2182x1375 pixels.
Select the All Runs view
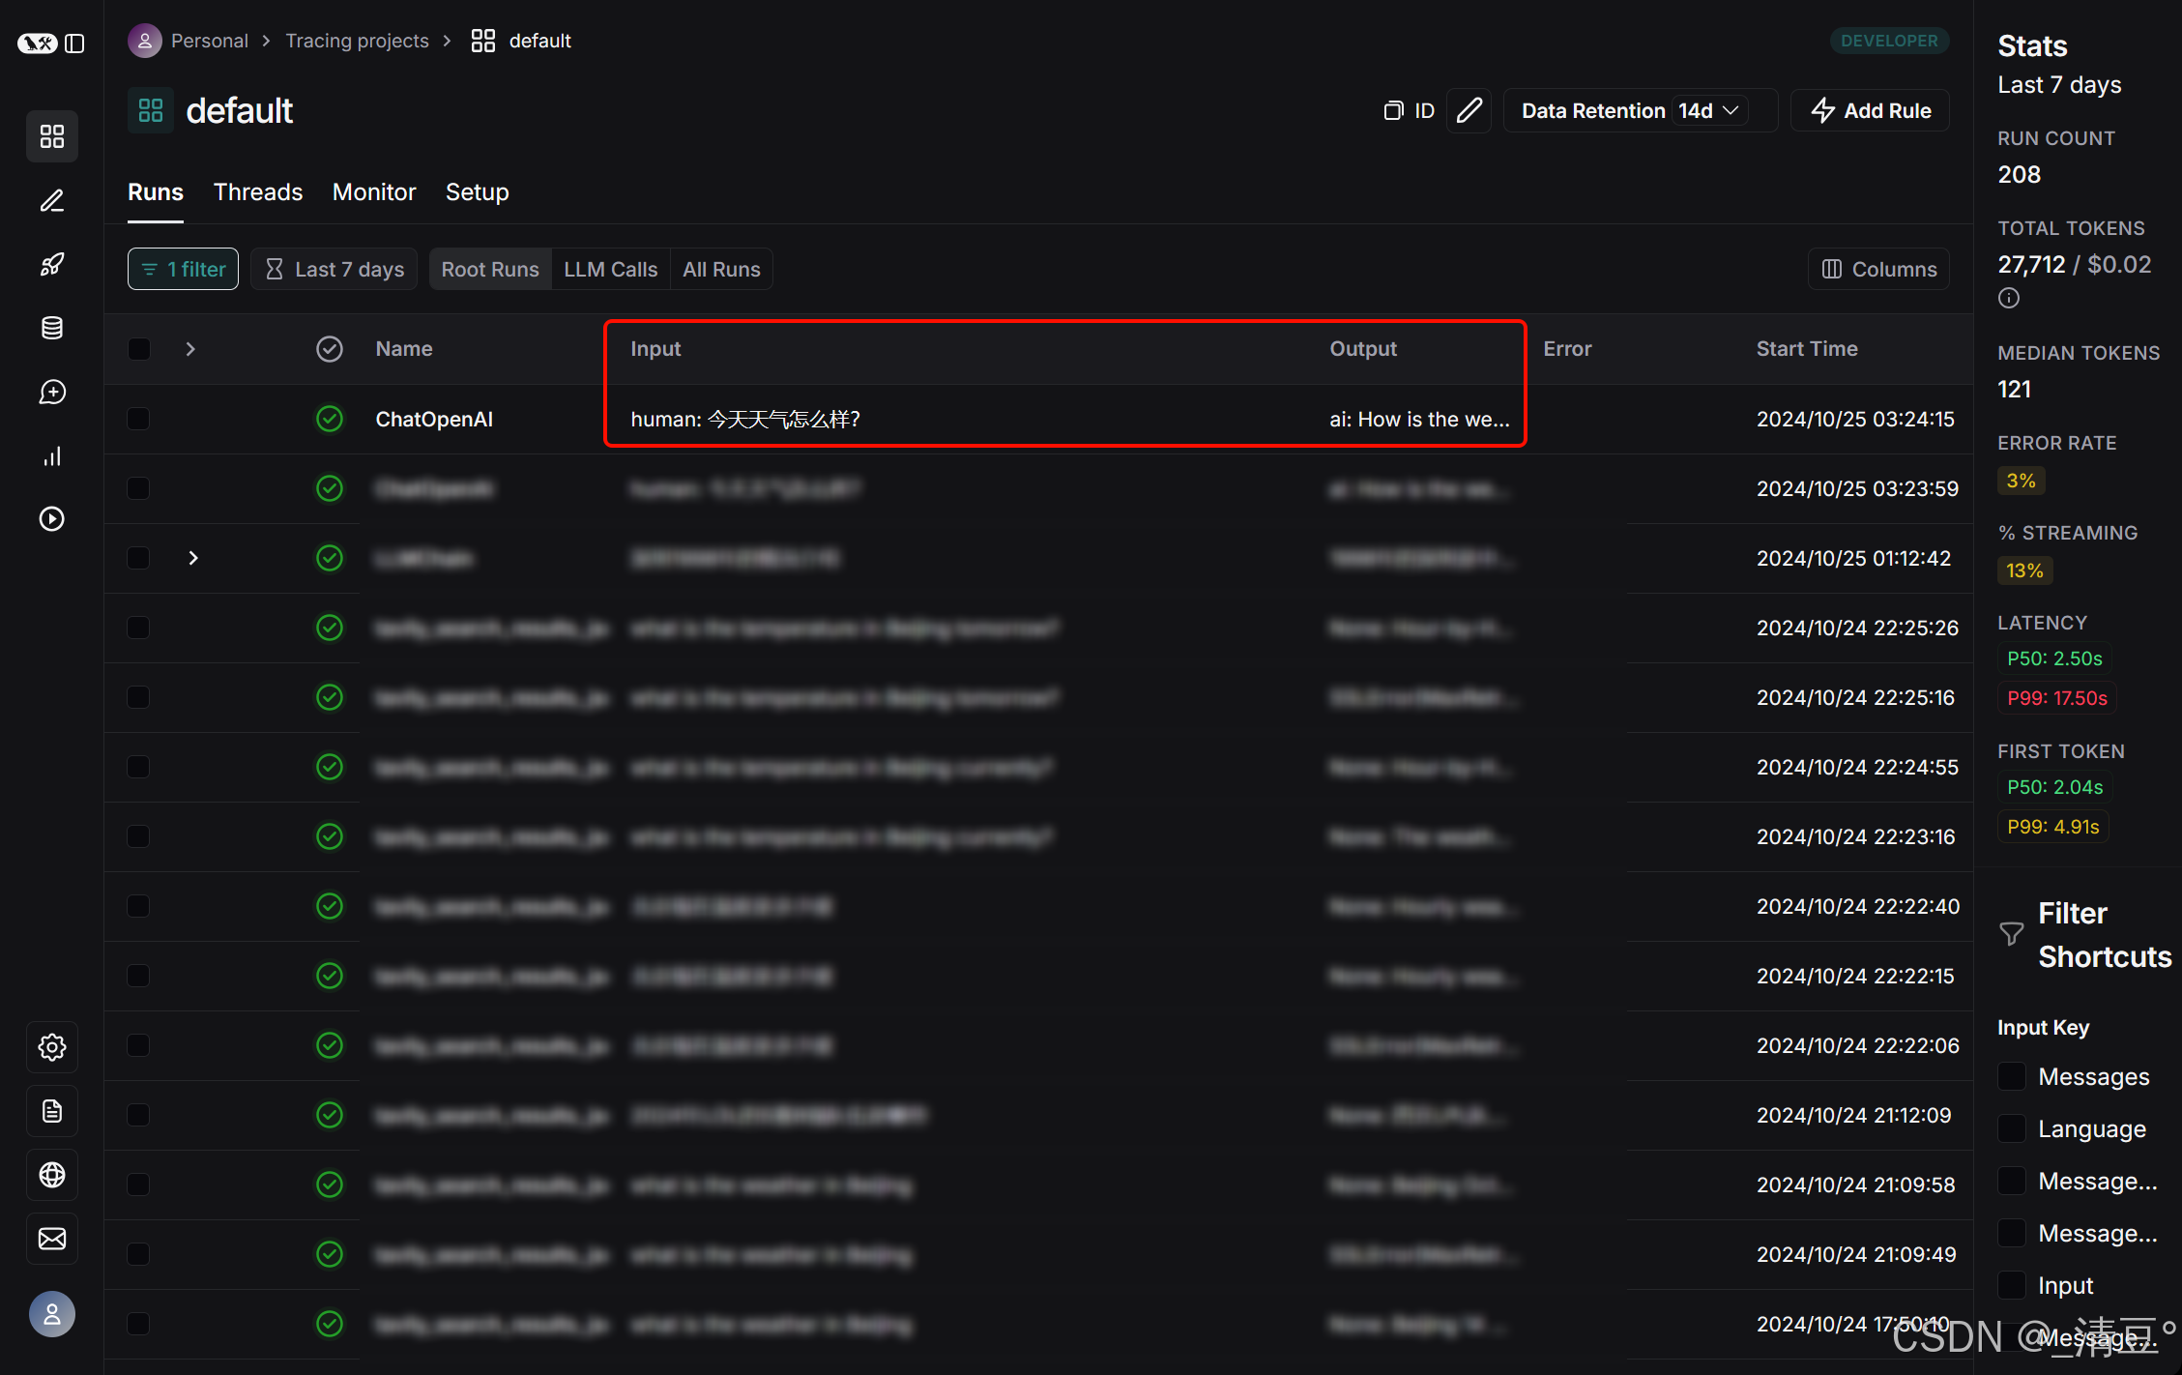click(x=722, y=269)
